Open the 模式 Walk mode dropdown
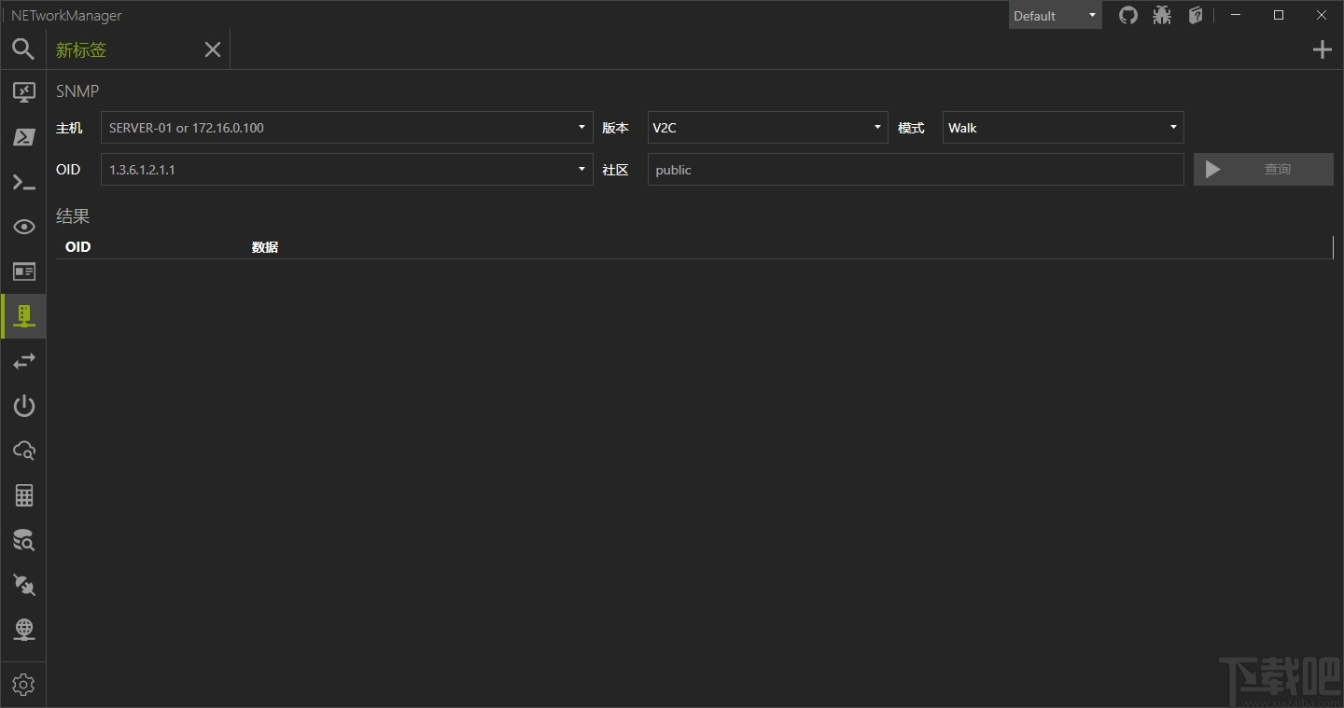Screen dimensions: 1344x708 click(1172, 128)
